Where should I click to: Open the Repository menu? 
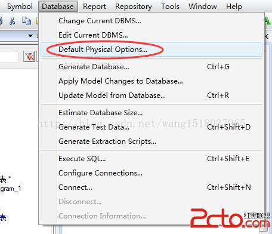point(134,7)
